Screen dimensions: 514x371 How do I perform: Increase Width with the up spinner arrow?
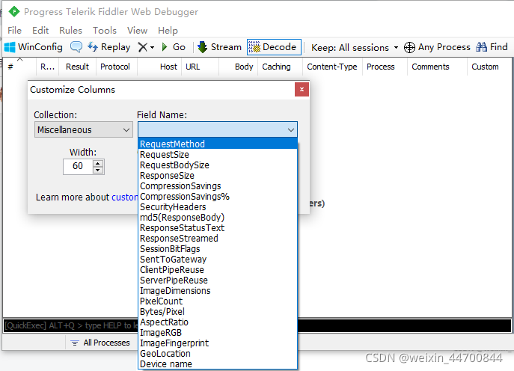pos(98,163)
